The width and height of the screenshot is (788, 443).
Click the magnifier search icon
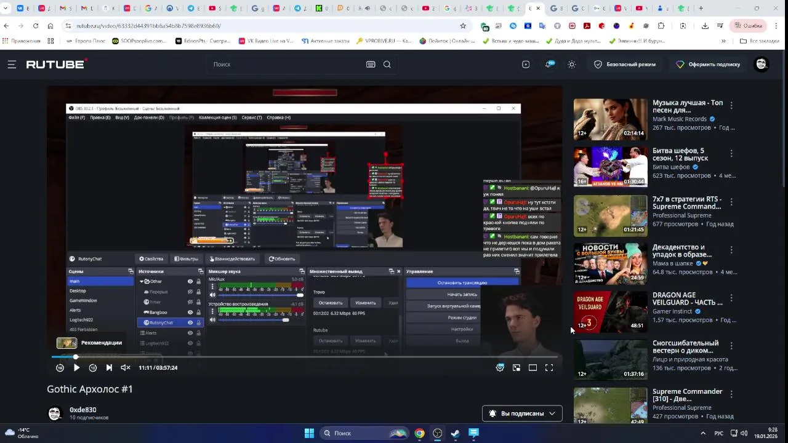coord(387,64)
